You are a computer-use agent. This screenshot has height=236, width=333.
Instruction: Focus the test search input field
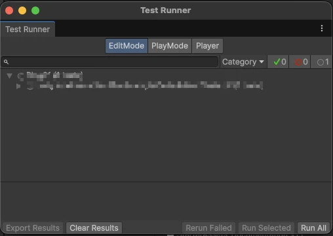(x=110, y=62)
